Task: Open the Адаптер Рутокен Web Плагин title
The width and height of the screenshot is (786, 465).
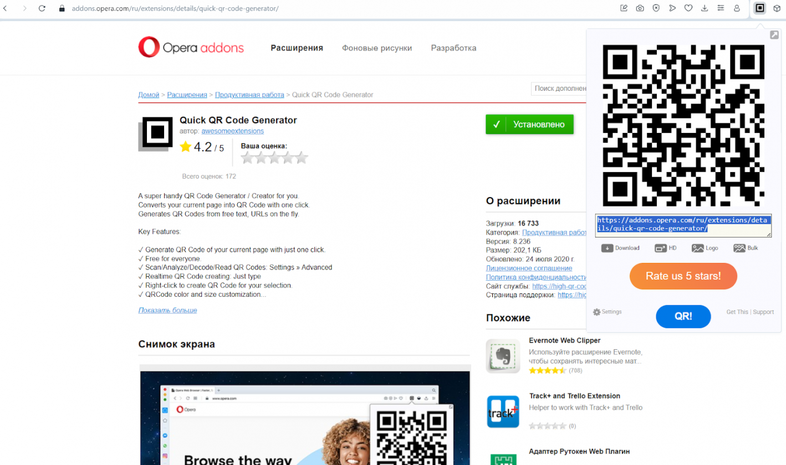Action: click(x=580, y=451)
